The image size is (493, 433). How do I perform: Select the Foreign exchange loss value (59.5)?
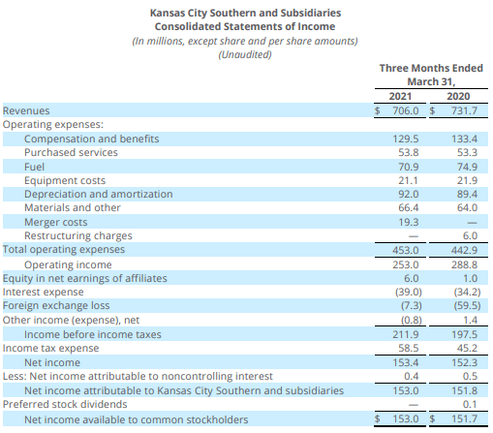[x=467, y=305]
